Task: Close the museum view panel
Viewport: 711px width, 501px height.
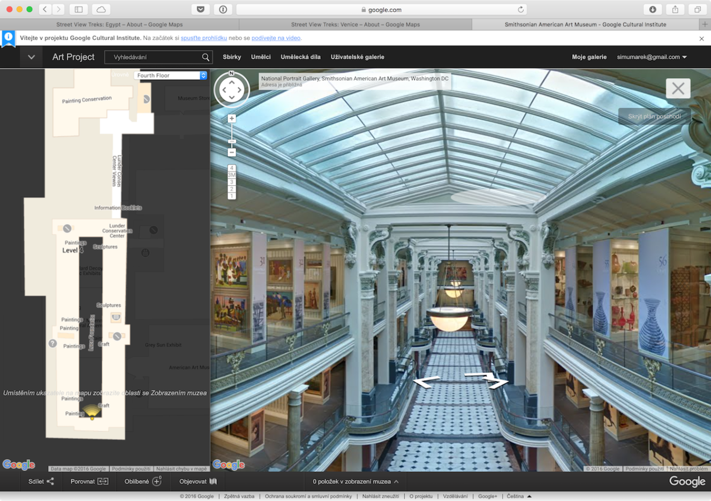Action: click(x=678, y=88)
